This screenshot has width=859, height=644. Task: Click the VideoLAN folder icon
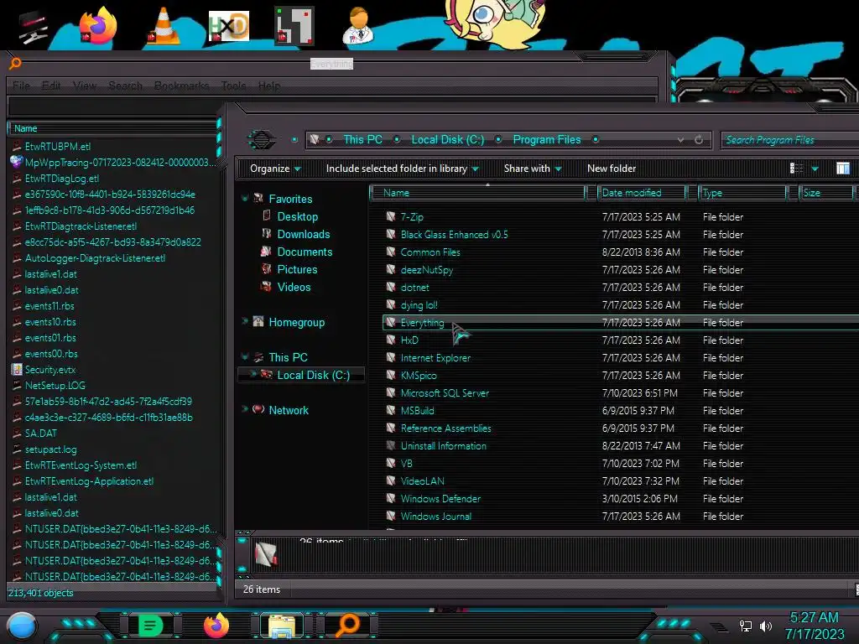point(391,480)
